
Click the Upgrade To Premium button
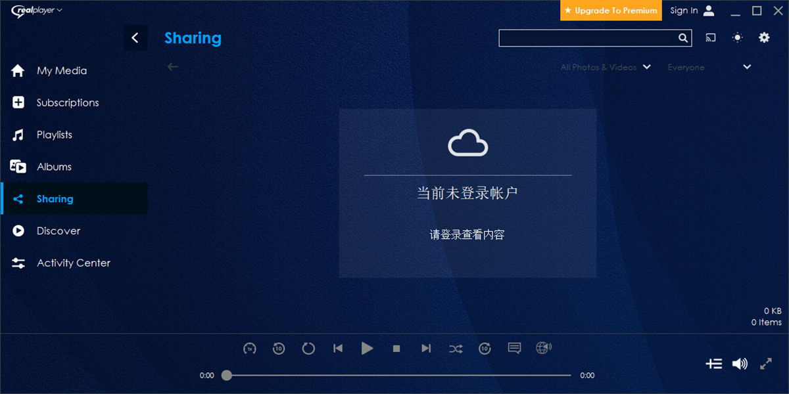pyautogui.click(x=611, y=11)
